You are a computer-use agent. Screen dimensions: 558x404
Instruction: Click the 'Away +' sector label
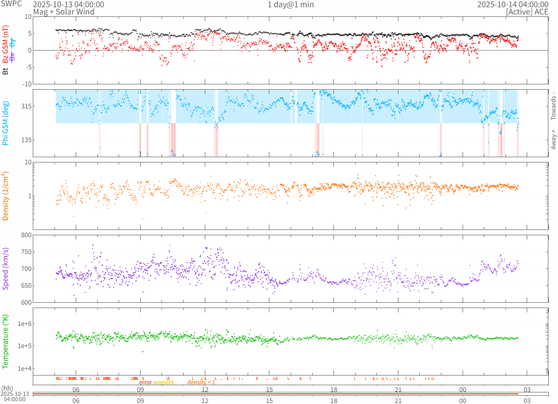554,139
